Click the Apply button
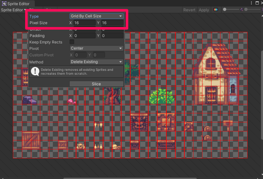 pos(204,10)
